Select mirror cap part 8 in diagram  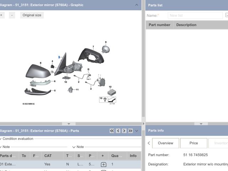click(37, 71)
